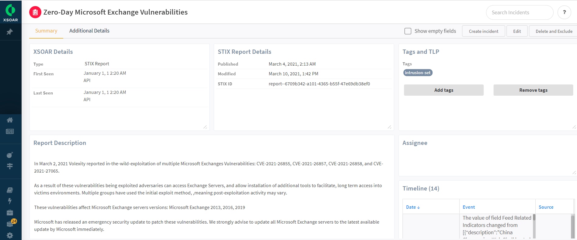Open the signpost Indicators sidebar icon
This screenshot has height=240, width=577.
click(x=10, y=166)
